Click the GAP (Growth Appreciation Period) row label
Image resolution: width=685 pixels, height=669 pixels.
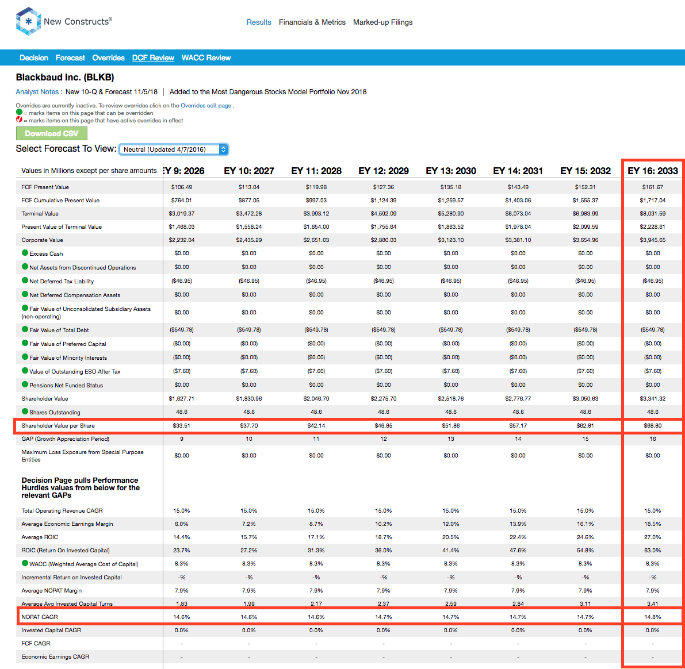point(65,439)
